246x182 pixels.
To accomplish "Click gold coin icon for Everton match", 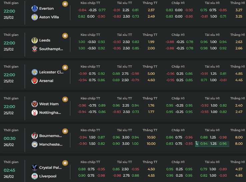I will pos(65,4).
